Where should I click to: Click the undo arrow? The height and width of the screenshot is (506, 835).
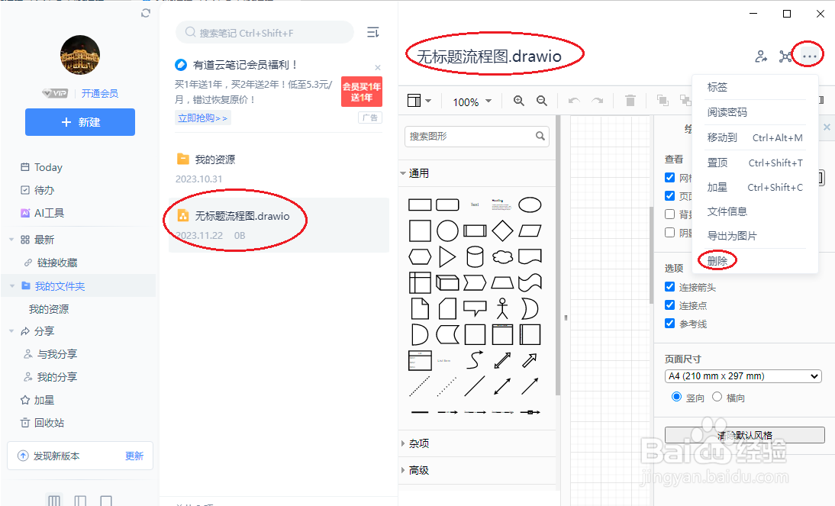(x=574, y=101)
